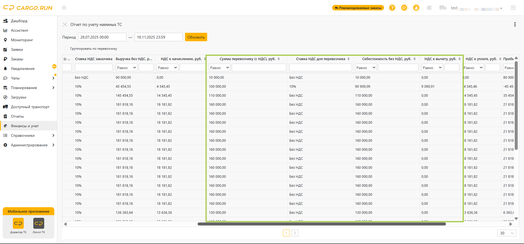Click the Себестоимость без НДС filter value input
Screen dimensions: 524x244
coord(398,67)
